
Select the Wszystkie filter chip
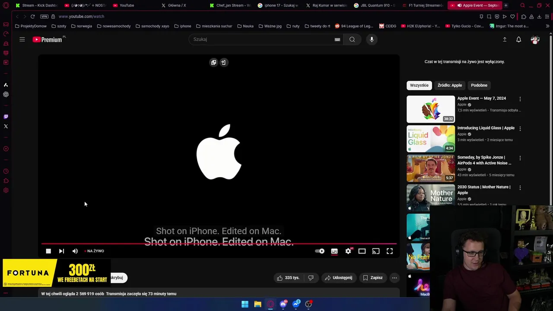pos(419,85)
